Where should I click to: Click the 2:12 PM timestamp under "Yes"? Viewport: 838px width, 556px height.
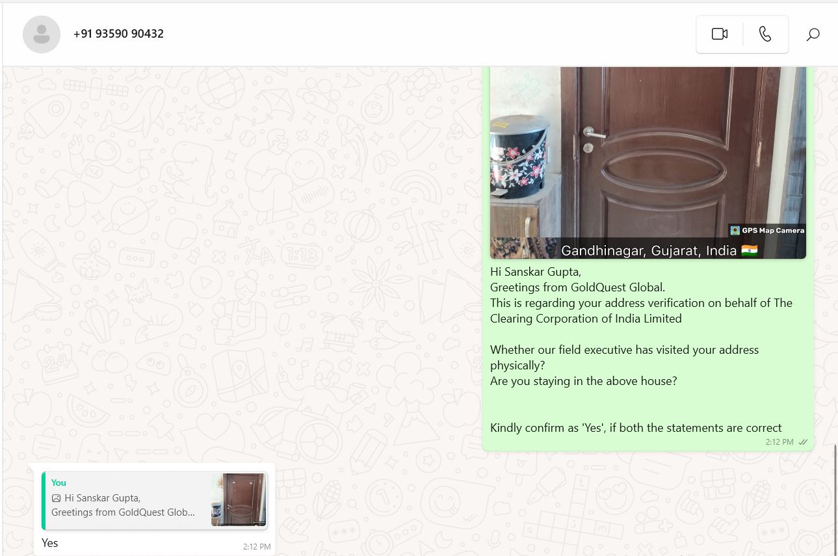tap(257, 547)
